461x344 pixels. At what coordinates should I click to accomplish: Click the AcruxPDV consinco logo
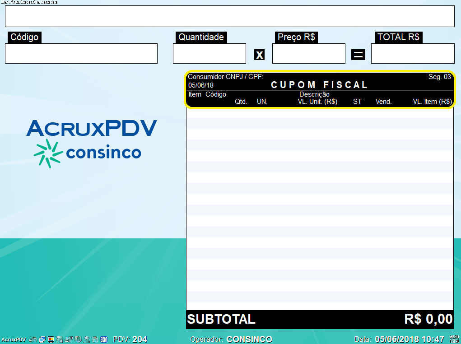(92, 144)
